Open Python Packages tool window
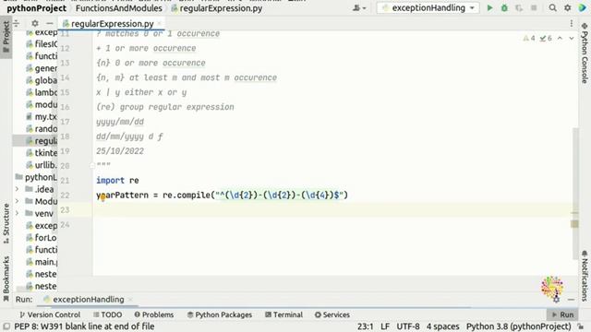591x332 pixels. pyautogui.click(x=220, y=314)
